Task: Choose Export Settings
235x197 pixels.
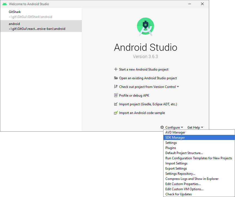Action: coord(199,169)
